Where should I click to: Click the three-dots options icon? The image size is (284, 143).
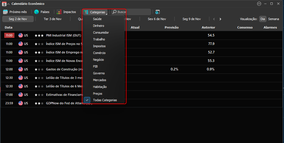pyautogui.click(x=259, y=4)
